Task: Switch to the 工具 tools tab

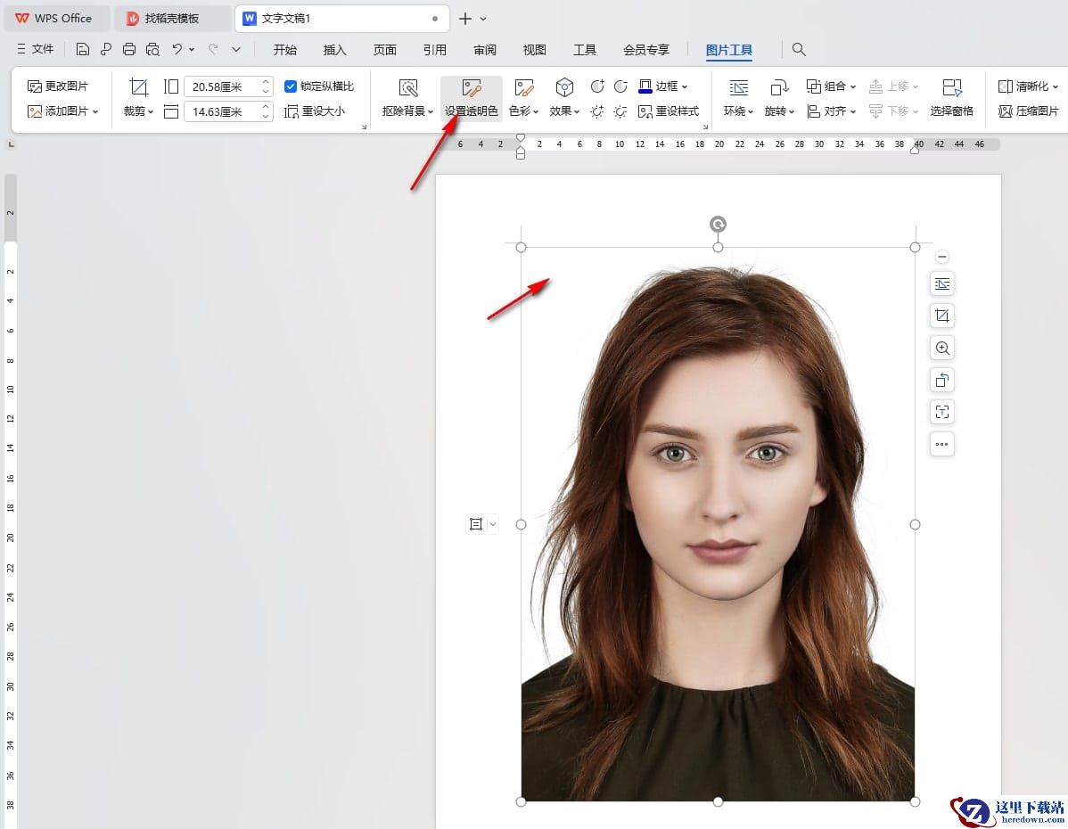Action: pyautogui.click(x=585, y=50)
